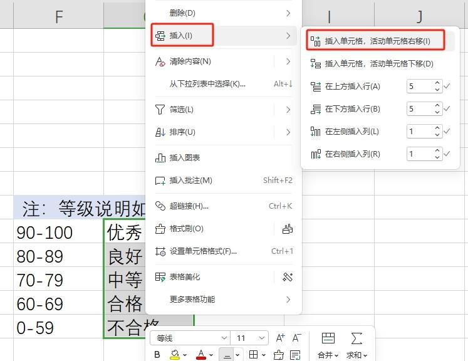
Task: Select cell containing 0-59
Action: pyautogui.click(x=59, y=327)
